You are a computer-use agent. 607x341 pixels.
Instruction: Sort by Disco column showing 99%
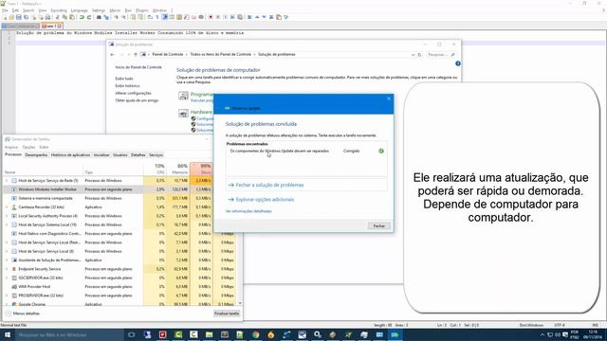201,169
